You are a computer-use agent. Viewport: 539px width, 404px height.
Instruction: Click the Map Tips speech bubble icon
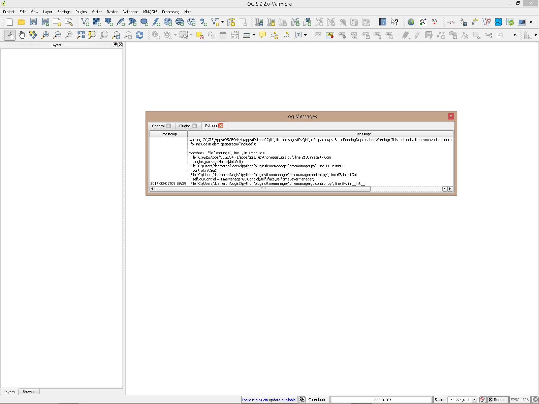coord(262,35)
